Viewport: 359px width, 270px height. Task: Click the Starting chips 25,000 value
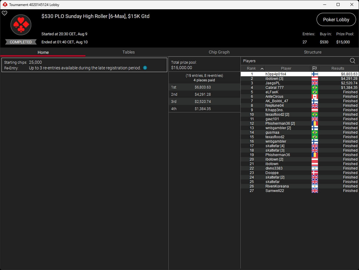(x=35, y=62)
